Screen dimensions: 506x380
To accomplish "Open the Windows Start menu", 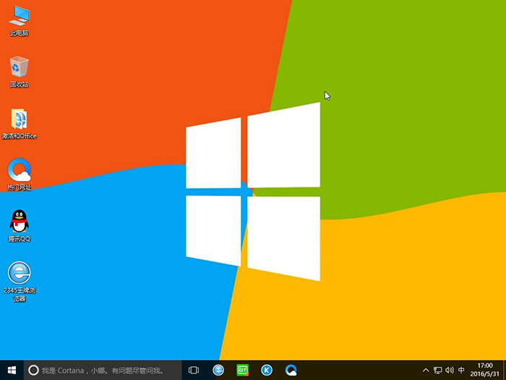I will point(11,370).
